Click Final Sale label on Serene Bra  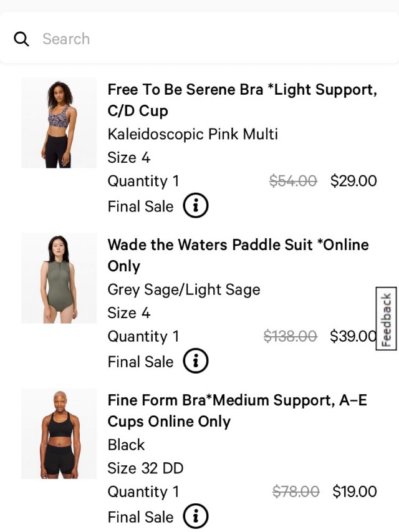coord(140,206)
